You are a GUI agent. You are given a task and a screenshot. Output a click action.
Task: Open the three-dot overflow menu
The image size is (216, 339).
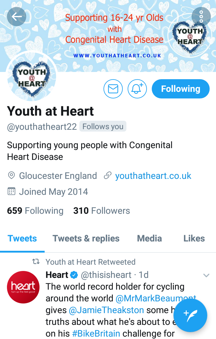pyautogui.click(x=201, y=17)
